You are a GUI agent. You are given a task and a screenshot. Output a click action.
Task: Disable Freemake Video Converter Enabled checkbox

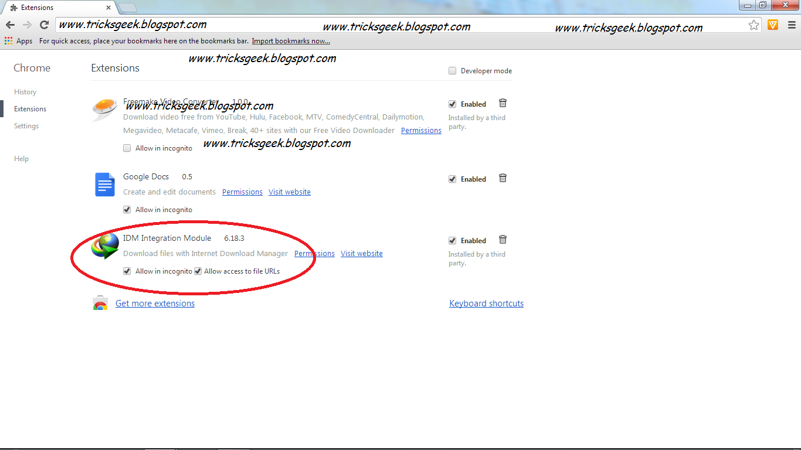452,104
